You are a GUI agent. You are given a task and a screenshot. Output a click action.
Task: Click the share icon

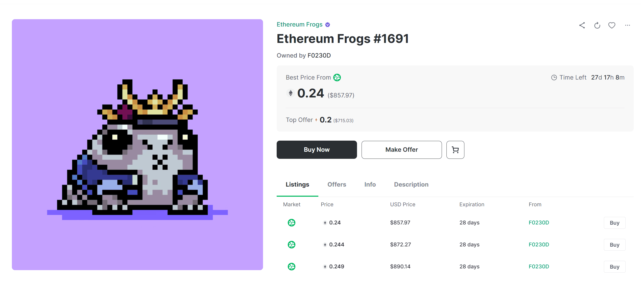[582, 25]
